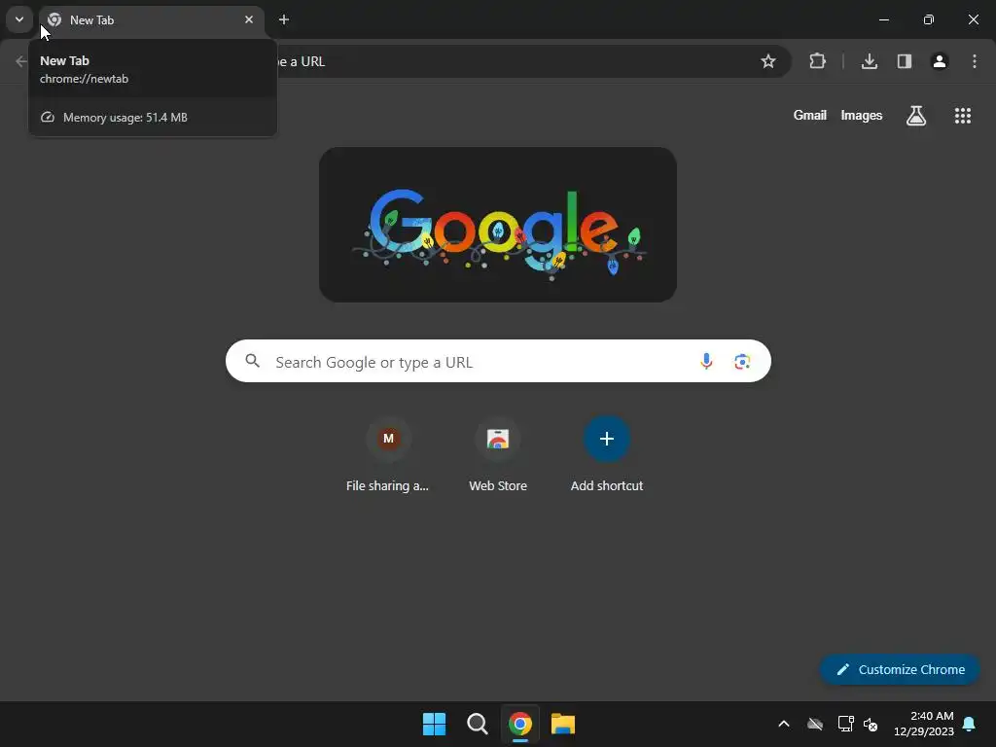Open network status tray icon
This screenshot has height=747, width=996.
click(845, 724)
